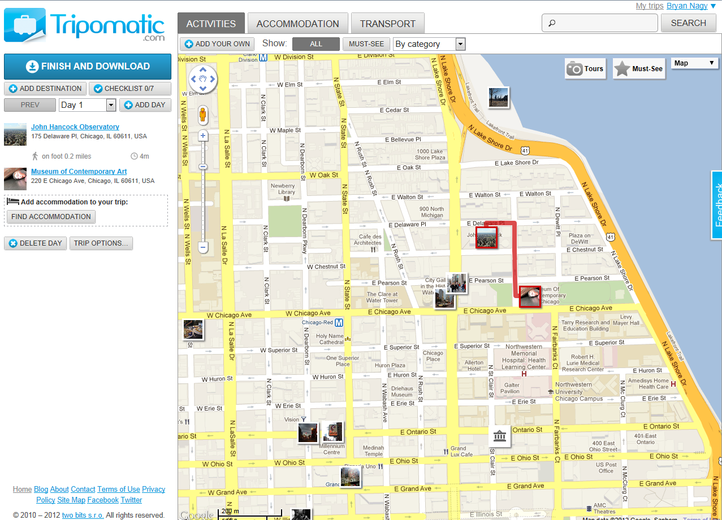This screenshot has height=520, width=722.
Task: Click Museum of Contemporary Art map marker
Action: pos(530,296)
